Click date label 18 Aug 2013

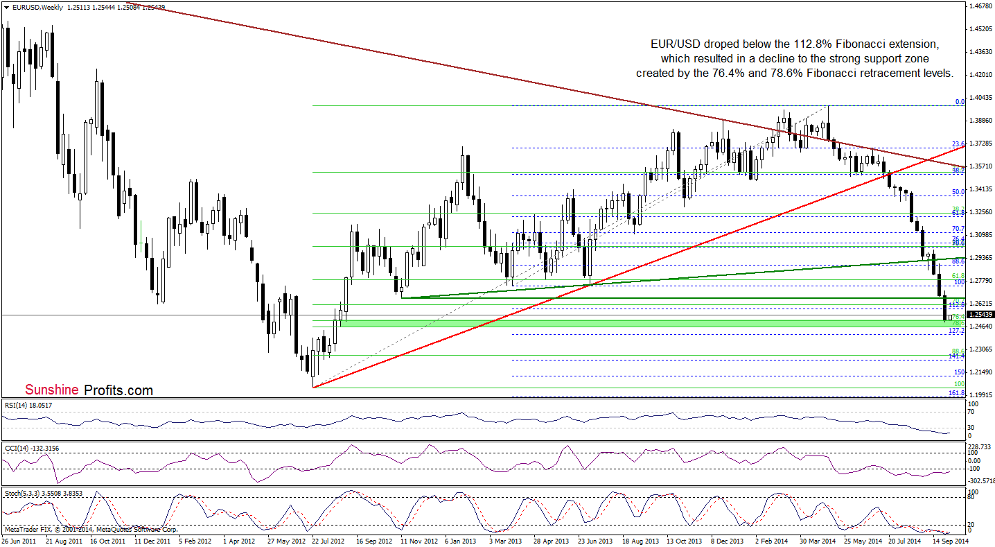(x=640, y=540)
